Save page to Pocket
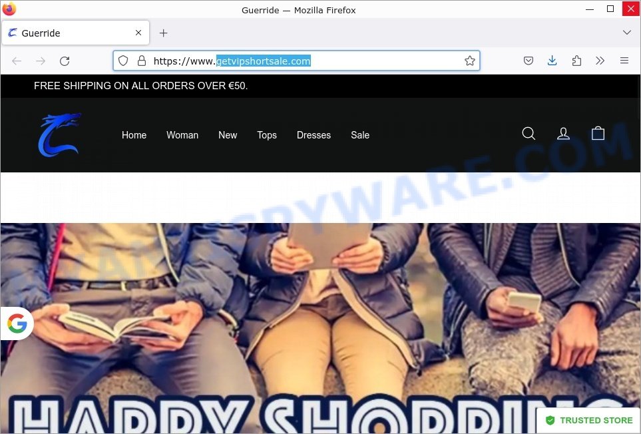Image resolution: width=641 pixels, height=434 pixels. point(528,61)
